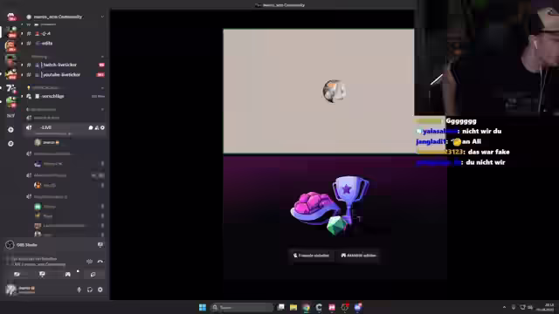This screenshot has height=314, width=559.
Task: Switch to the 7 server icon
Action: [11, 88]
